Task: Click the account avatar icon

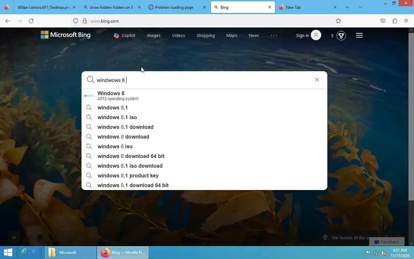Action: [x=316, y=35]
